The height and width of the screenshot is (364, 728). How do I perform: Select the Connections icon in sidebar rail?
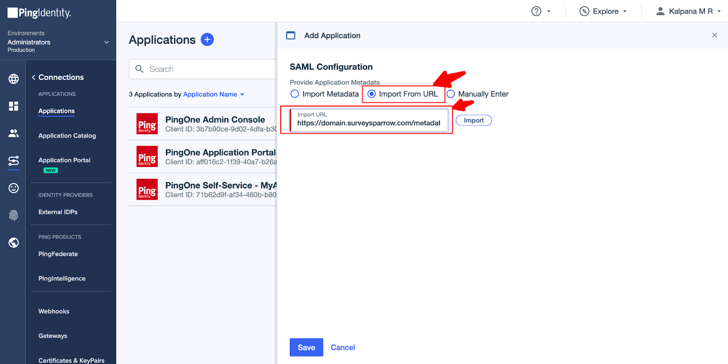point(14,161)
